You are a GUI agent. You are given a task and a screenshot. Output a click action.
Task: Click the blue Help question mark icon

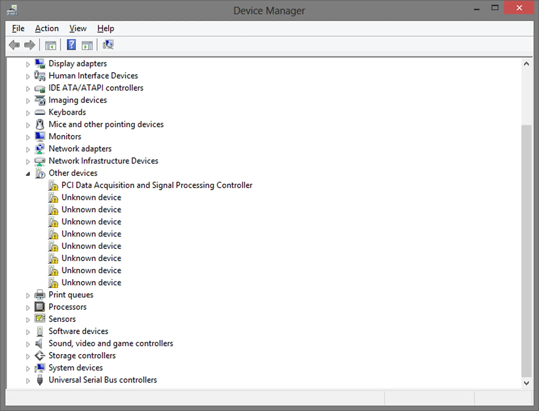[x=71, y=45]
